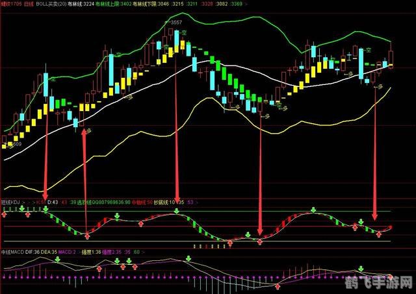Click the first green down arrow in the MACD panel
Viewport: 416px width, 294px height.
click(x=57, y=259)
